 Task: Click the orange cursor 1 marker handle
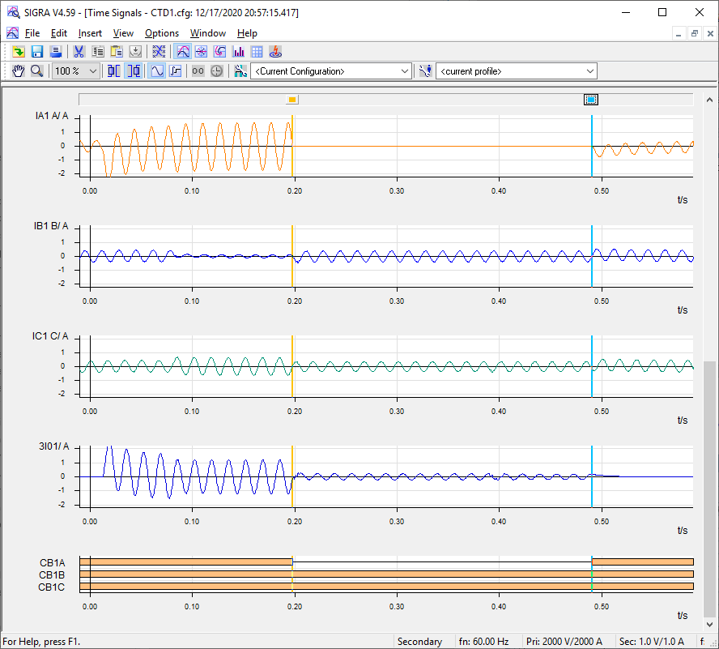coord(292,100)
